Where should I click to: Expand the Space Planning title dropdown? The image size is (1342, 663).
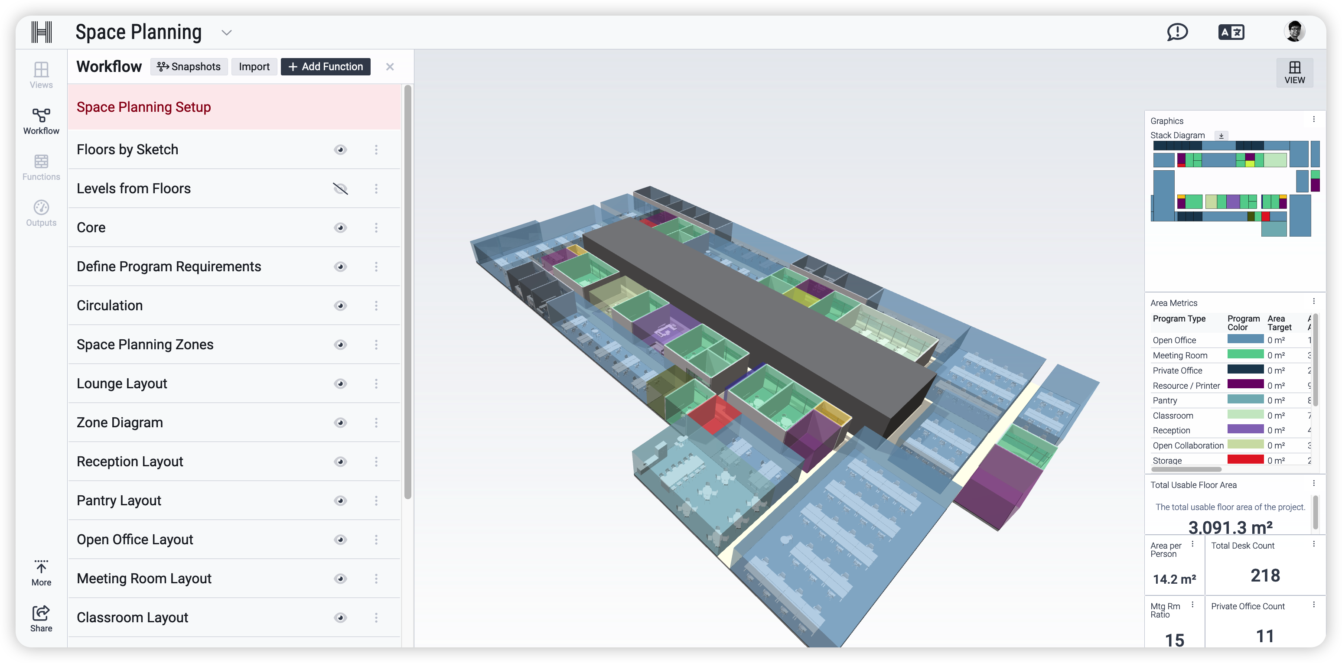pos(226,32)
